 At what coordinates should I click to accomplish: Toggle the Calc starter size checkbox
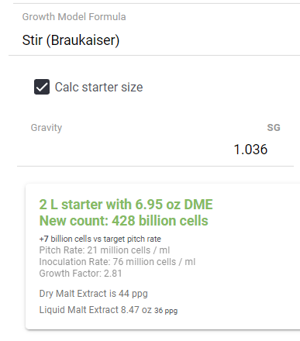[42, 87]
